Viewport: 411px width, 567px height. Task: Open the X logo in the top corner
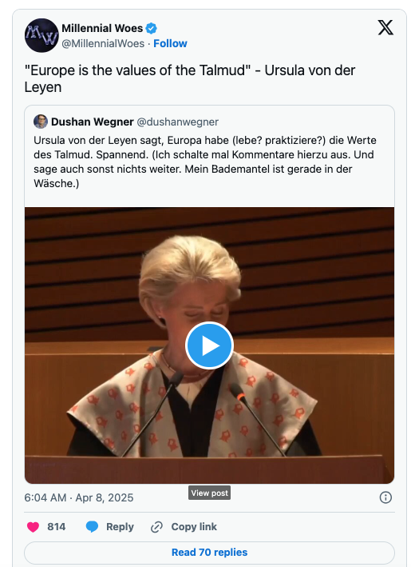pyautogui.click(x=385, y=27)
